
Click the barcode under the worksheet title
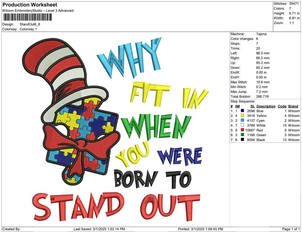tap(27, 17)
